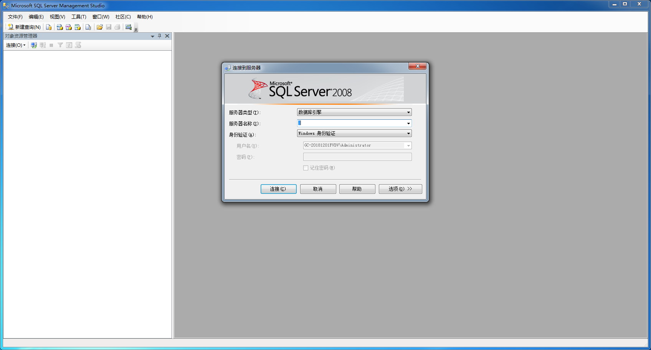The image size is (651, 350).
Task: Click the Refresh icon in Object Explorer
Action: [69, 45]
